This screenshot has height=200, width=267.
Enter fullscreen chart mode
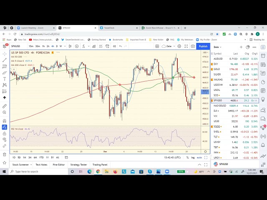[x=186, y=46]
